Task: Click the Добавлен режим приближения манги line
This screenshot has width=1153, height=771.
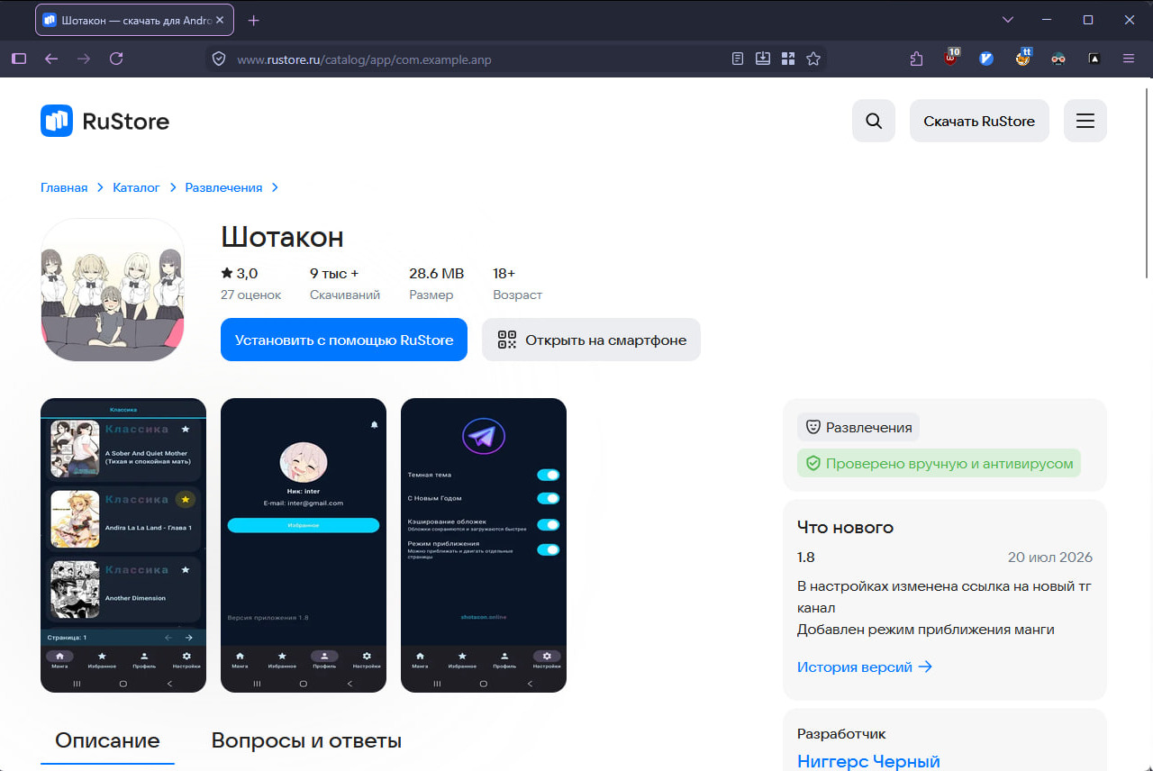Action: pos(926,630)
